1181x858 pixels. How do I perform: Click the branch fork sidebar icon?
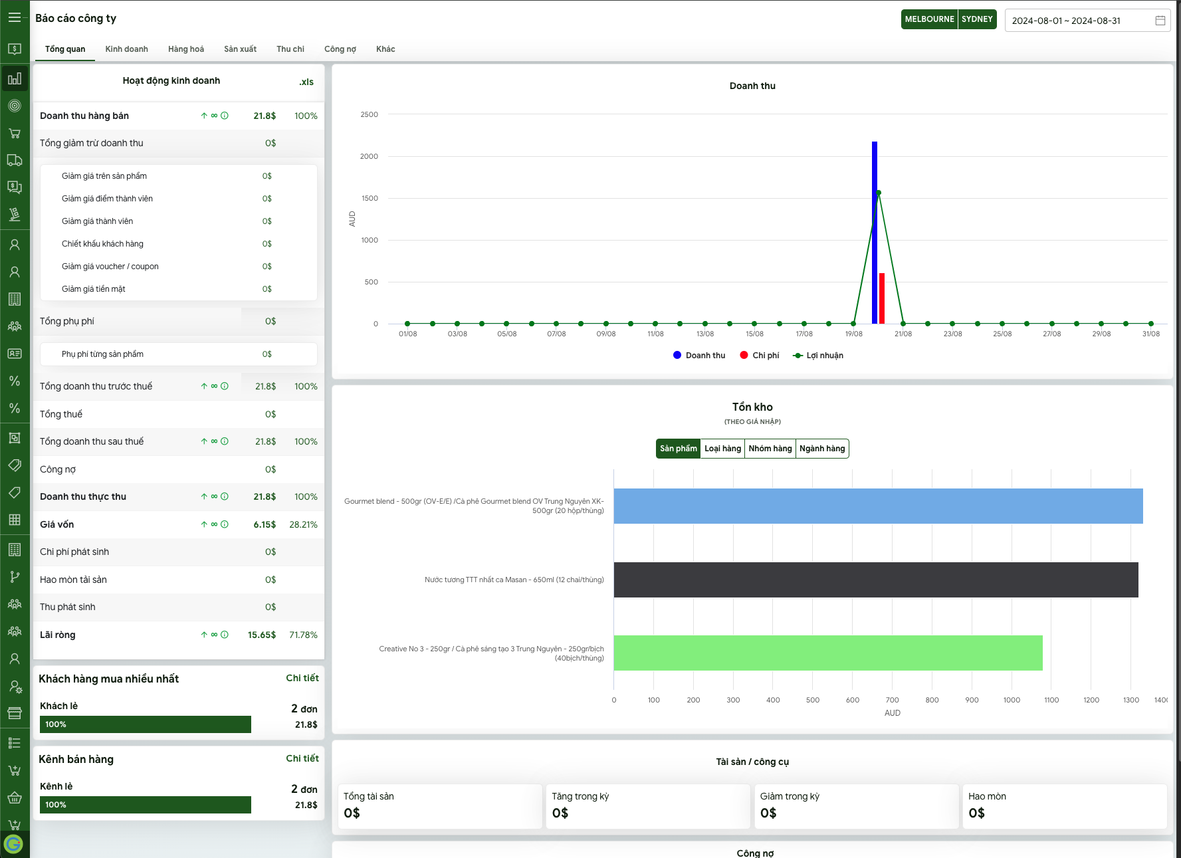point(15,577)
